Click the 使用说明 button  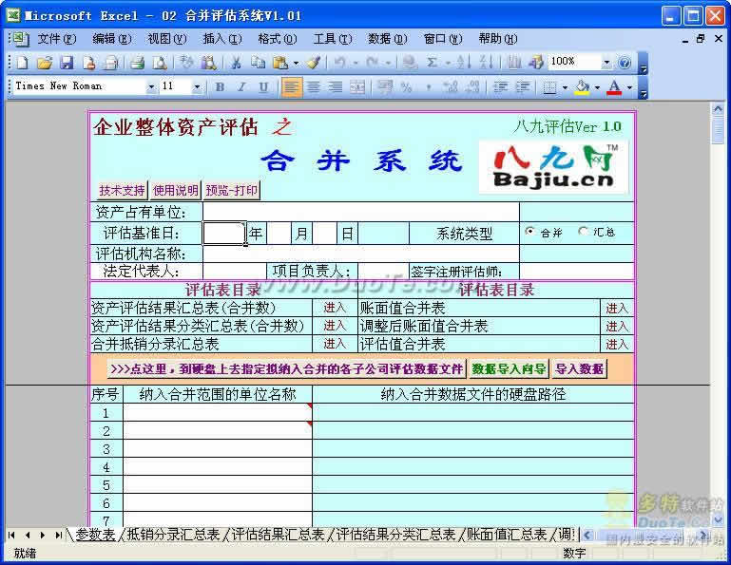pyautogui.click(x=175, y=190)
